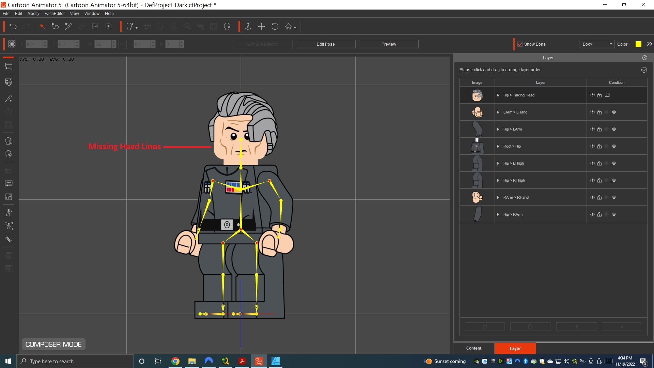Image resolution: width=654 pixels, height=368 pixels.
Task: Toggle visibility of LArm > LHand layer
Action: tap(592, 112)
